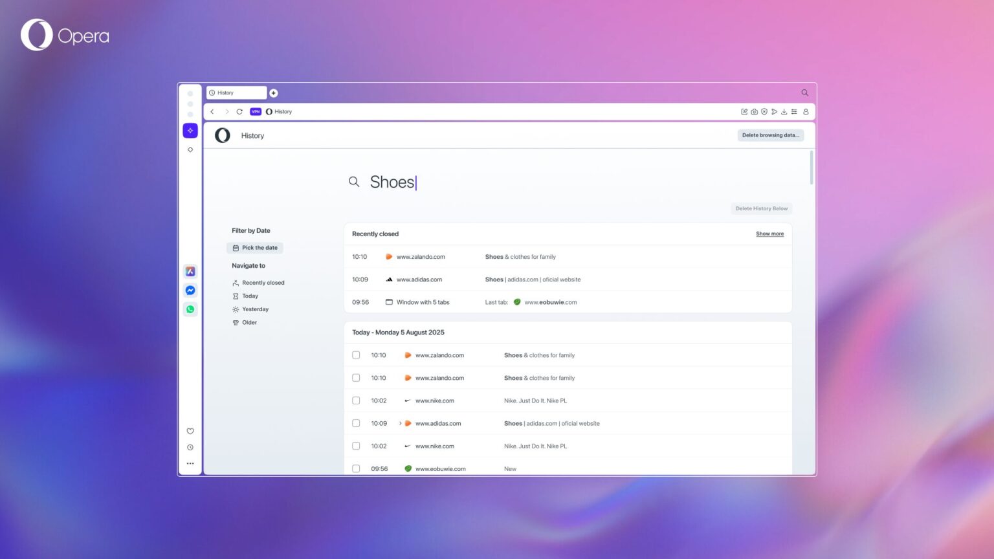Open sidebar History clock icon
The height and width of the screenshot is (559, 994).
(x=190, y=447)
